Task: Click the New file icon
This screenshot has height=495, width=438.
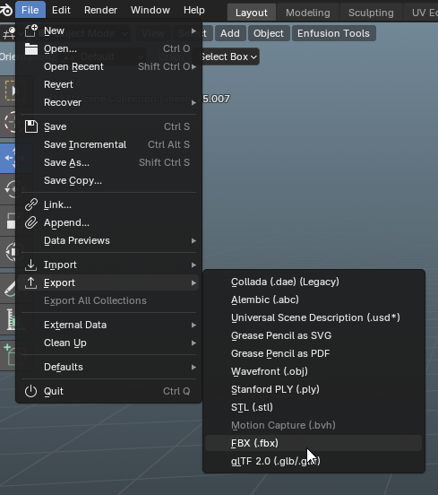Action: click(x=31, y=30)
